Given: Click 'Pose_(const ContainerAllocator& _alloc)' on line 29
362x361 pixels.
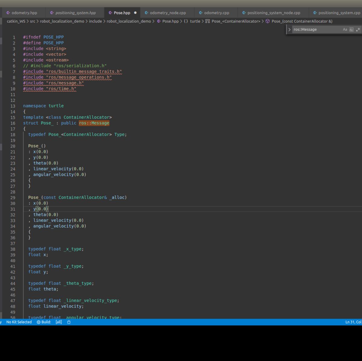Looking at the screenshot, I should tap(78, 198).
